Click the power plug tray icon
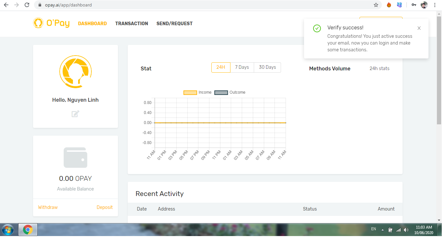Screen dimensions: 446x248 pos(390,230)
